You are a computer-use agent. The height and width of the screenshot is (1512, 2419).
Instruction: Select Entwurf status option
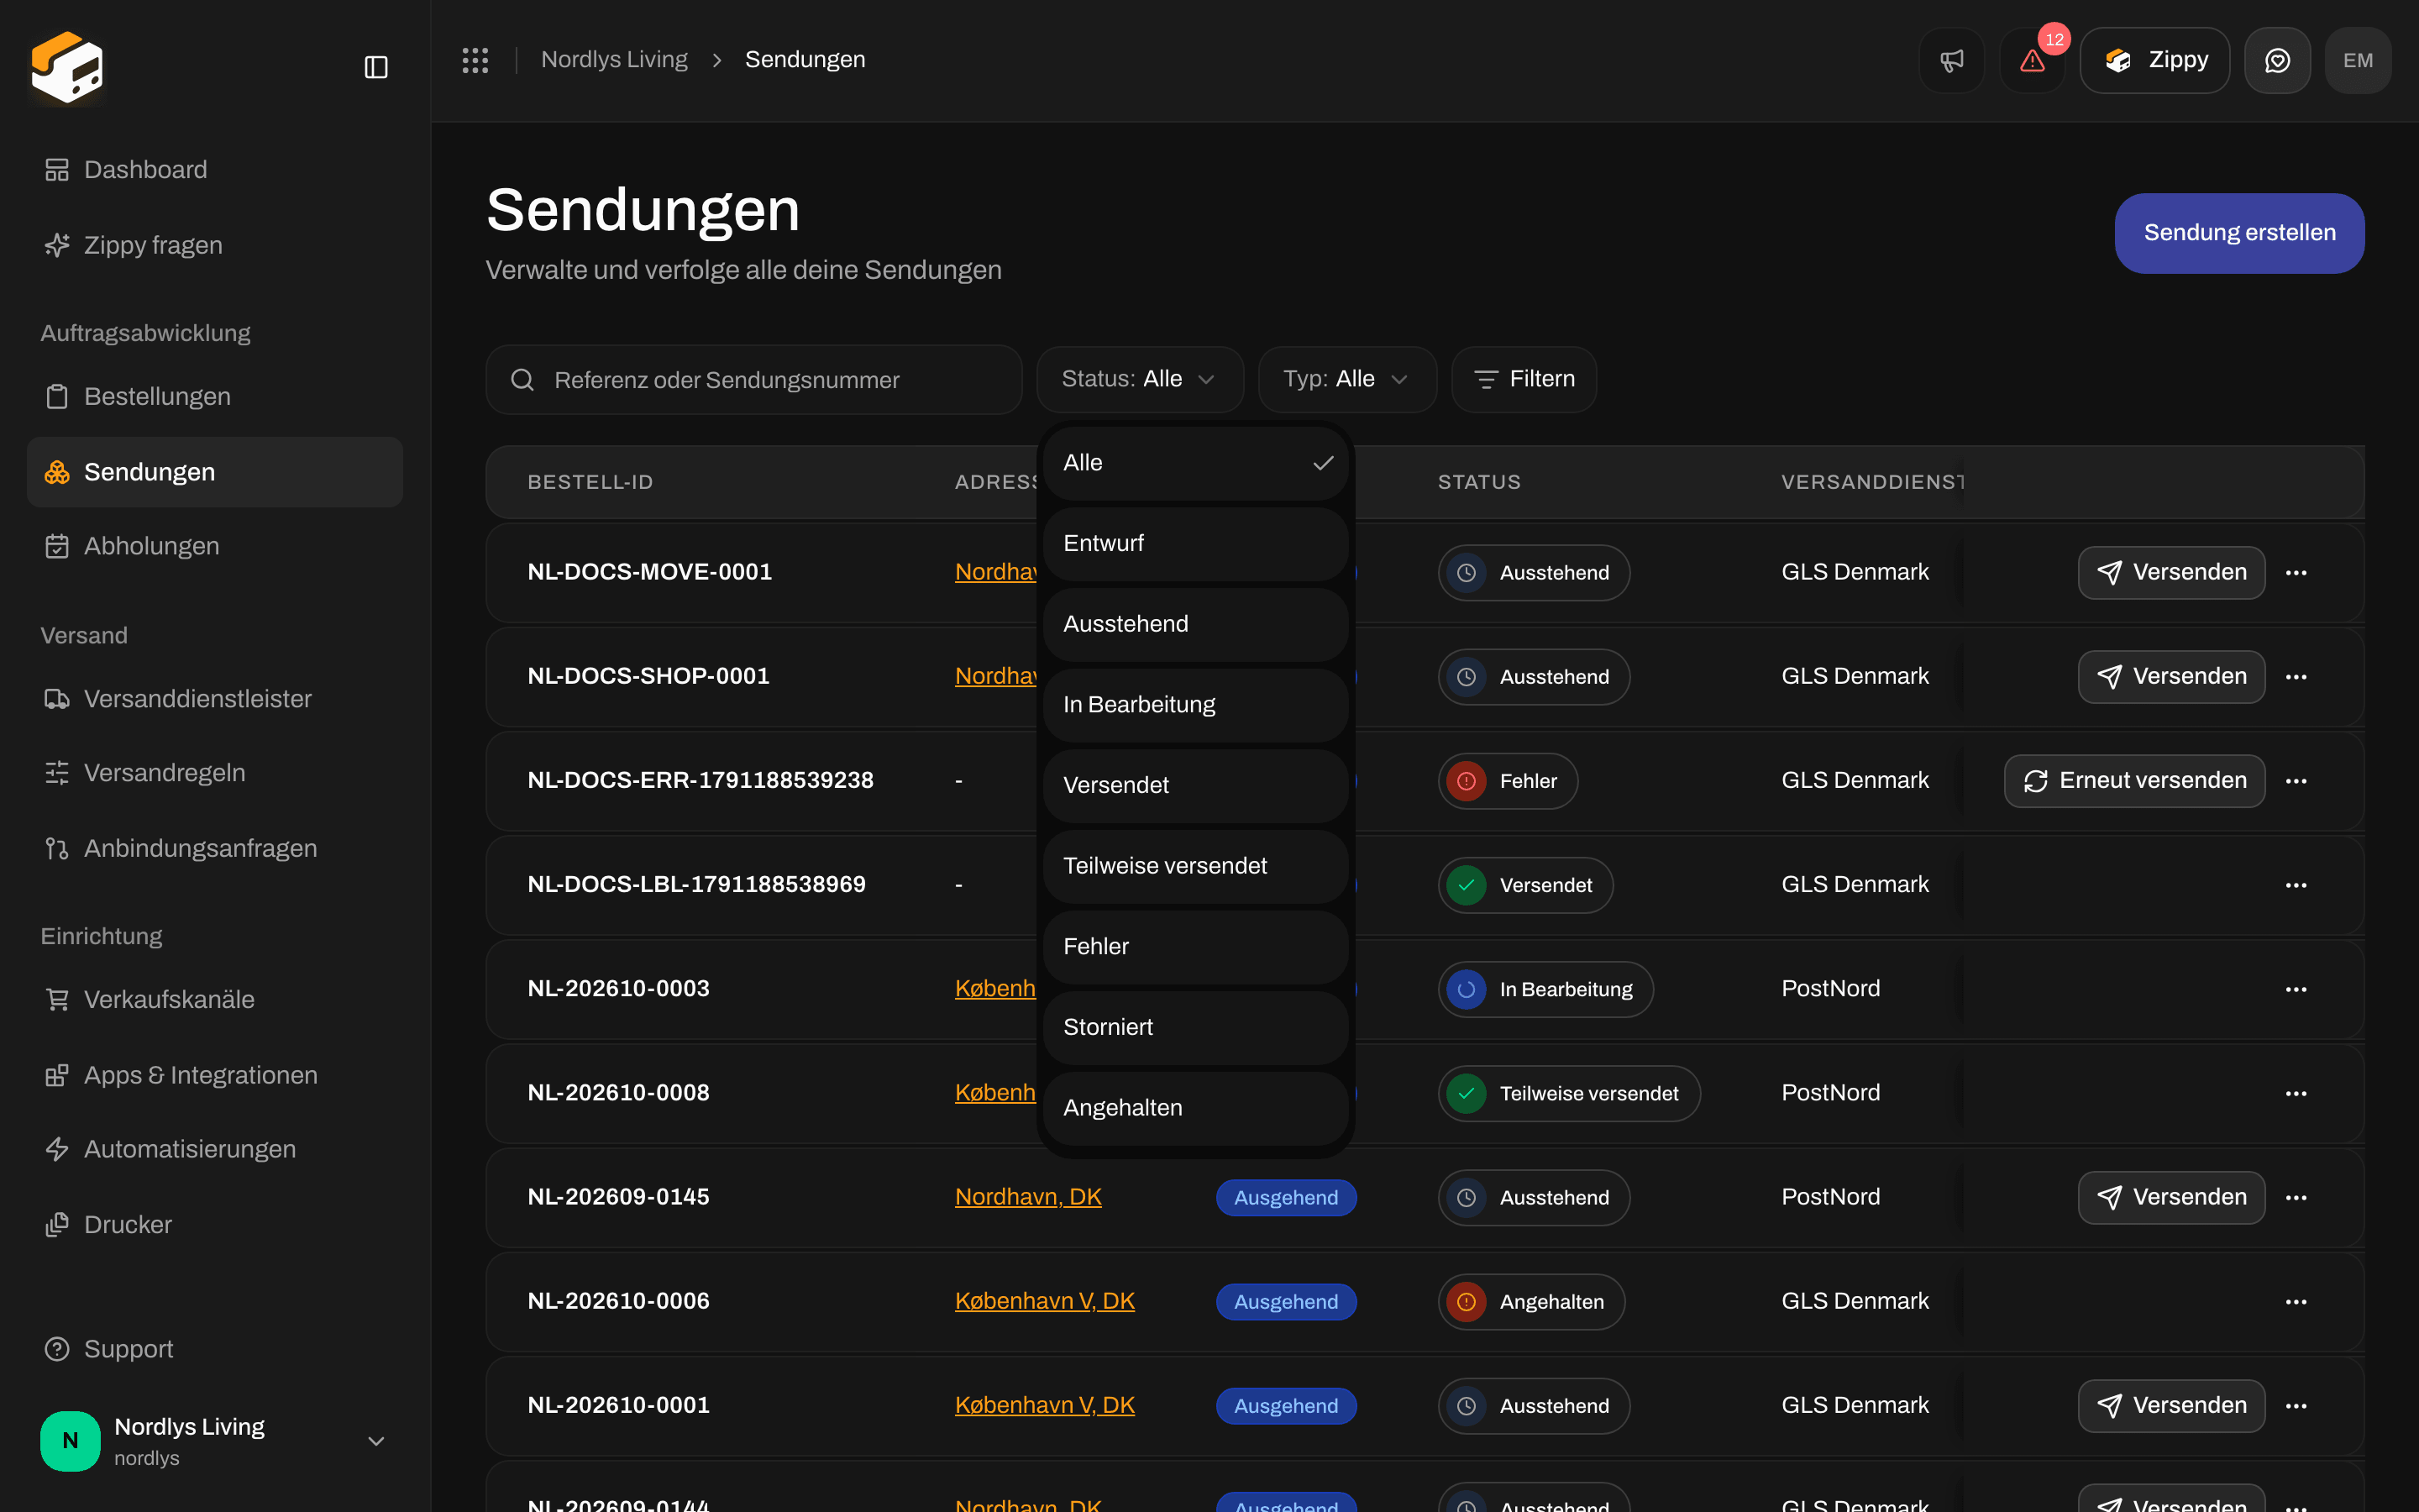[1195, 544]
